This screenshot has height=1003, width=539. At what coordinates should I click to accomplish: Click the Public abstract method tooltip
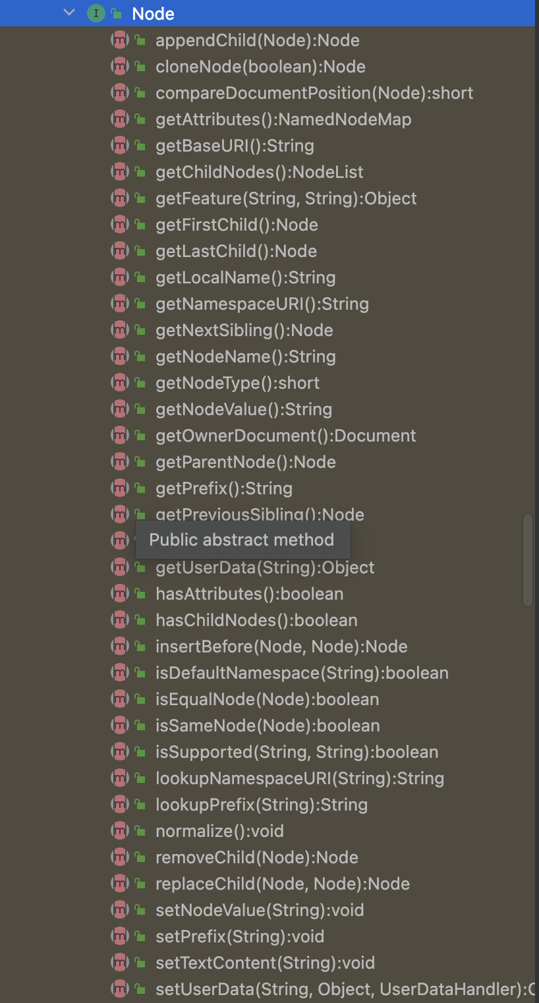(x=242, y=540)
